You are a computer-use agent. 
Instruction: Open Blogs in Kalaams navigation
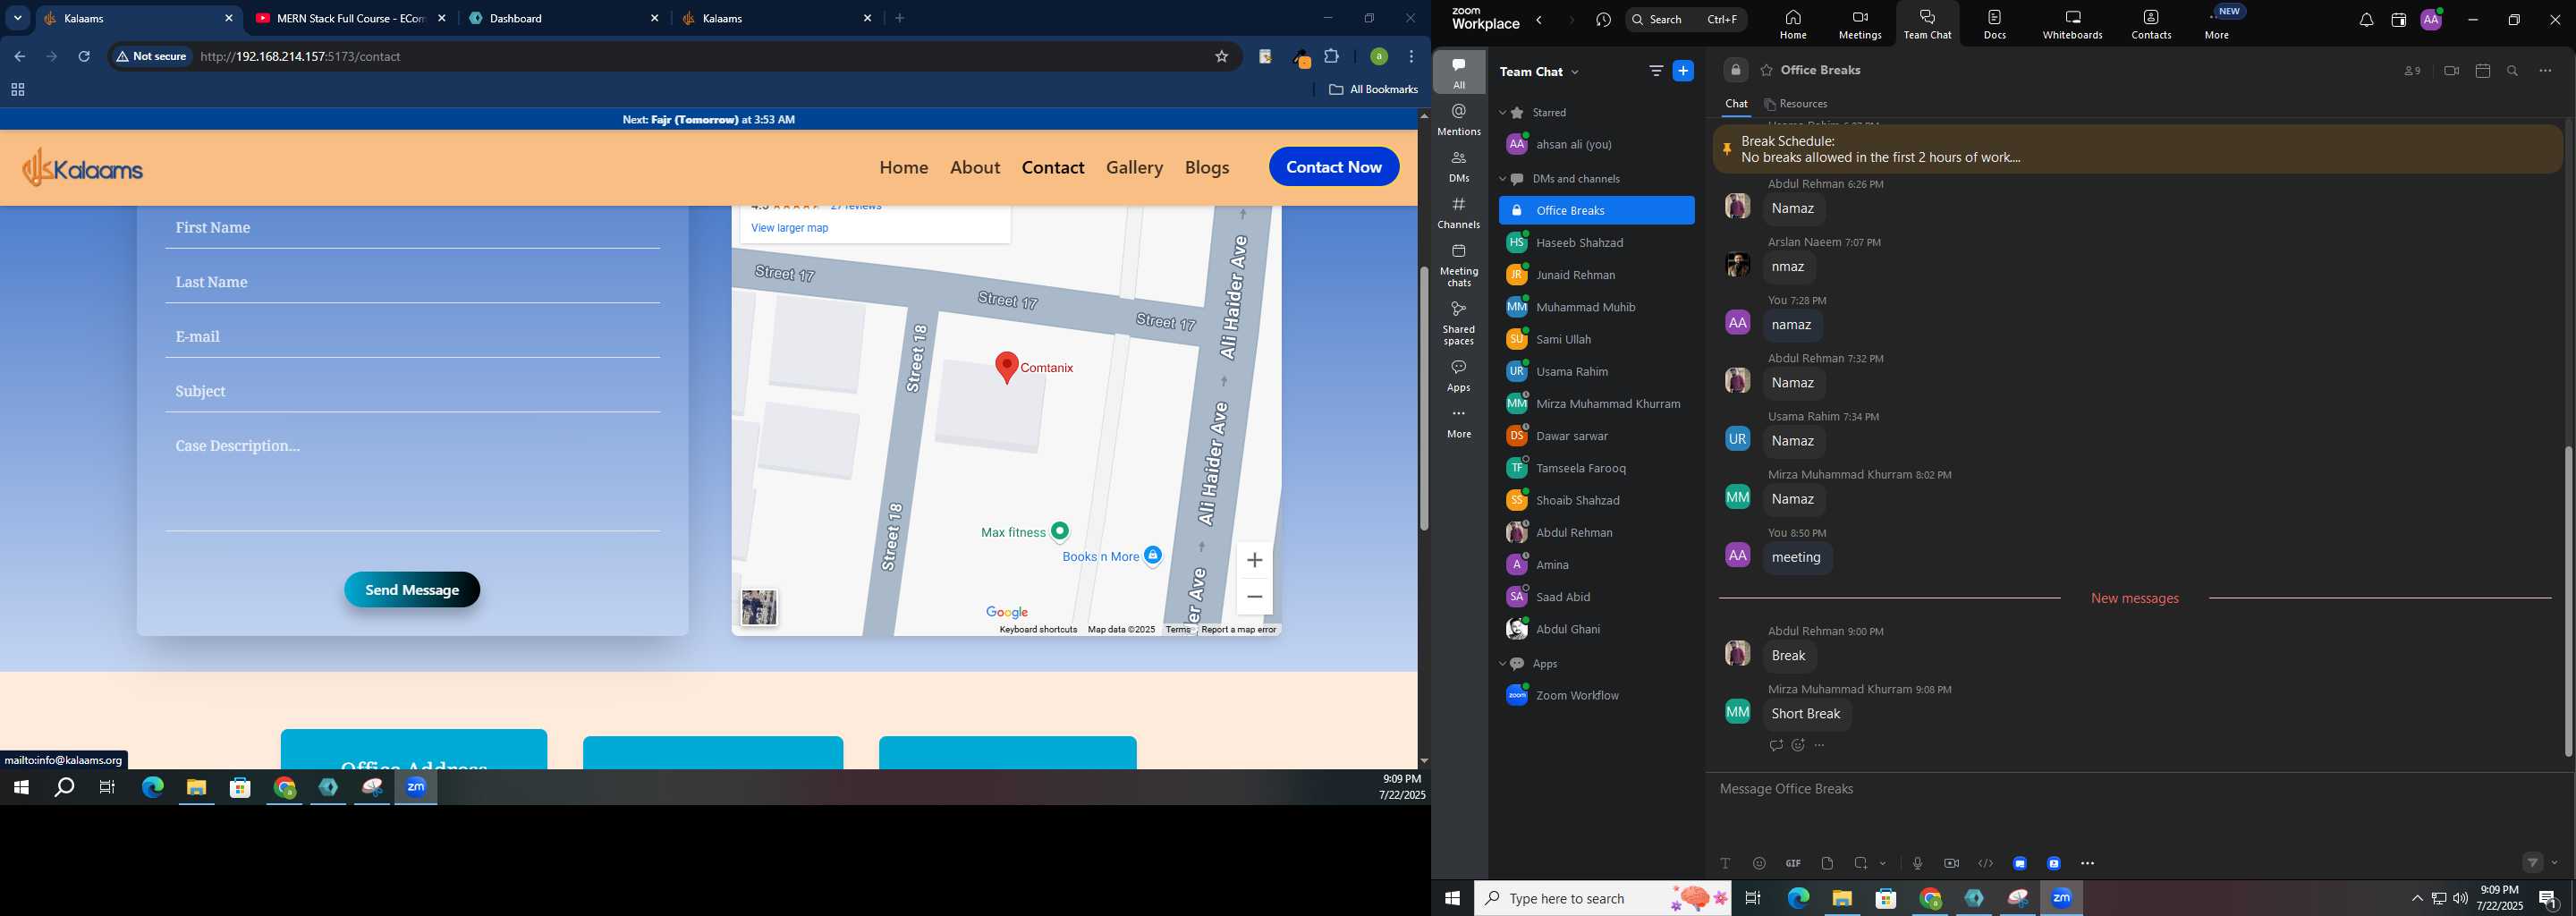[1207, 167]
